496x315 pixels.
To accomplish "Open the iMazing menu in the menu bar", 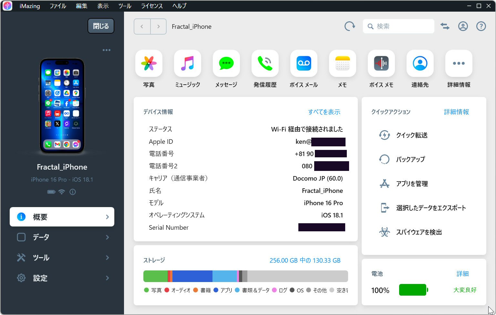I will pos(30,6).
